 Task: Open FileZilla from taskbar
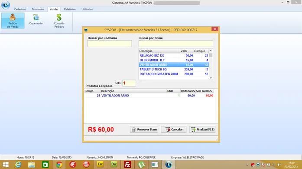point(127,165)
